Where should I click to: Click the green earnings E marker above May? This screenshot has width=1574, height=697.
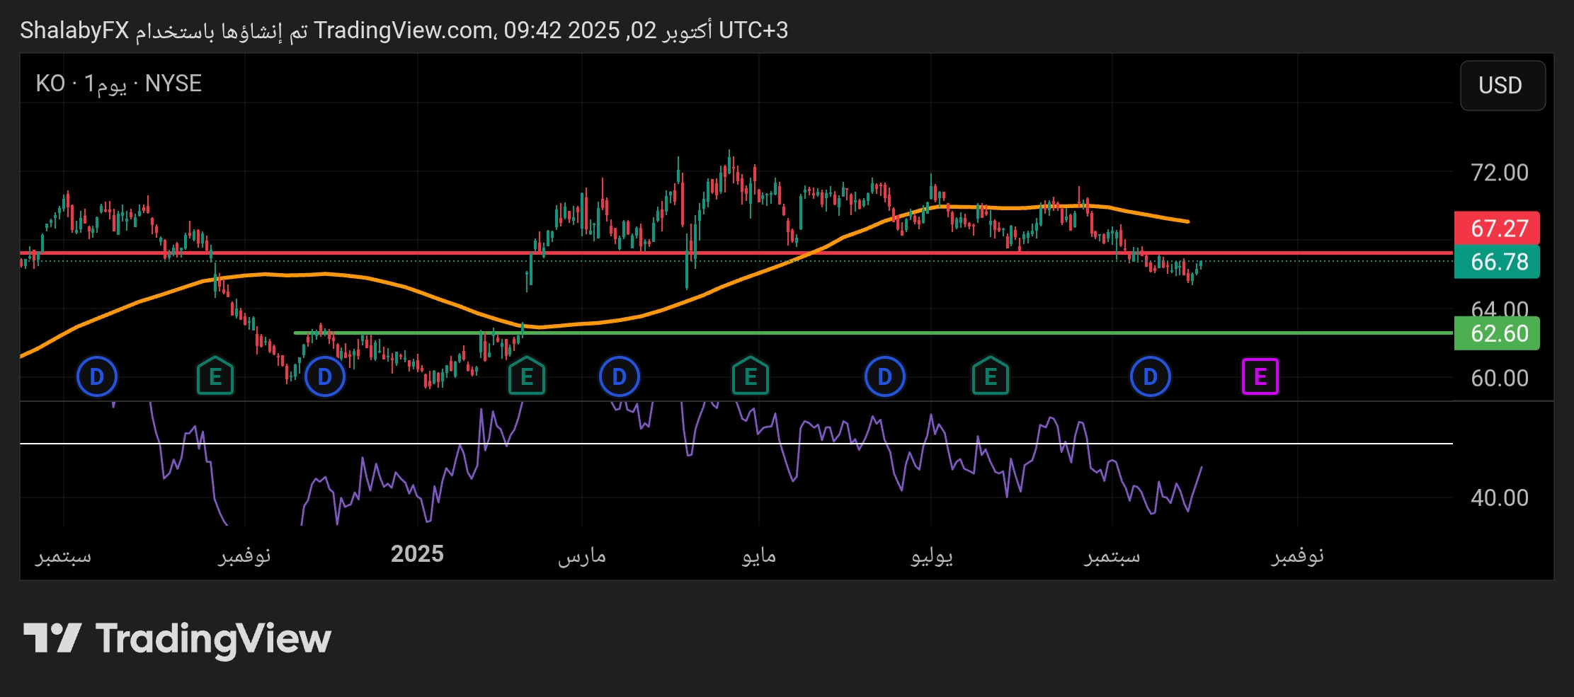(751, 376)
